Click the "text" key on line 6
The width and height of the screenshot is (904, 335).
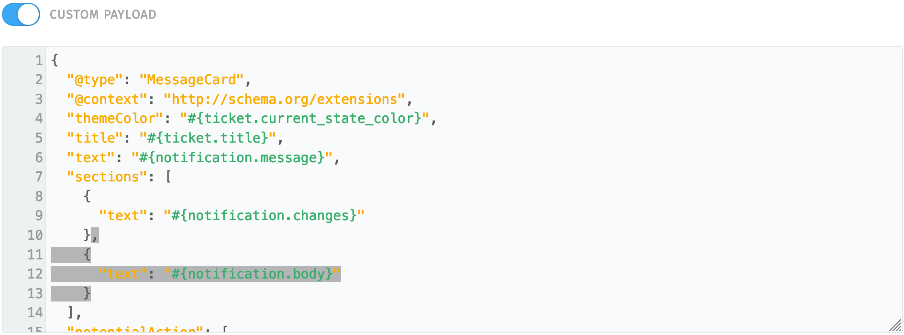(x=91, y=157)
